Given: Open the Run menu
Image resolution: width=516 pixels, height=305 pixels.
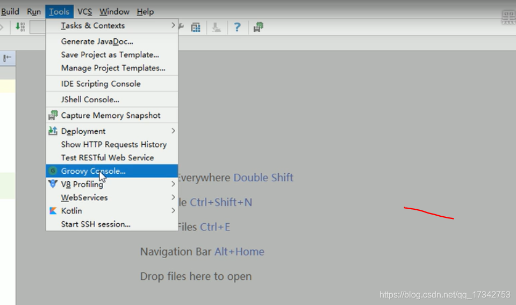Looking at the screenshot, I should coord(34,12).
